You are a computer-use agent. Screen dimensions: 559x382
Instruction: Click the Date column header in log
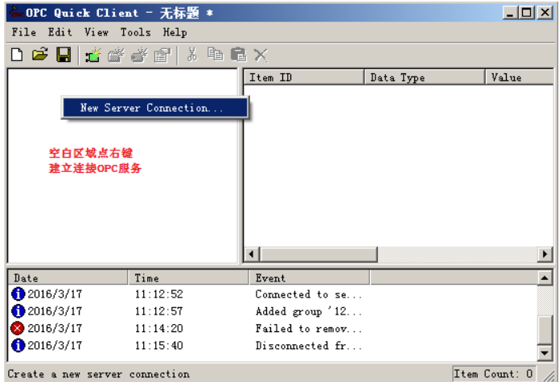point(68,277)
